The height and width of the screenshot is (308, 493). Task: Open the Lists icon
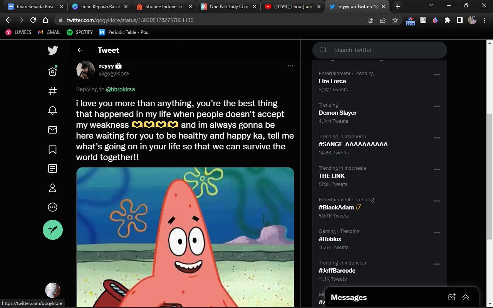coord(52,168)
